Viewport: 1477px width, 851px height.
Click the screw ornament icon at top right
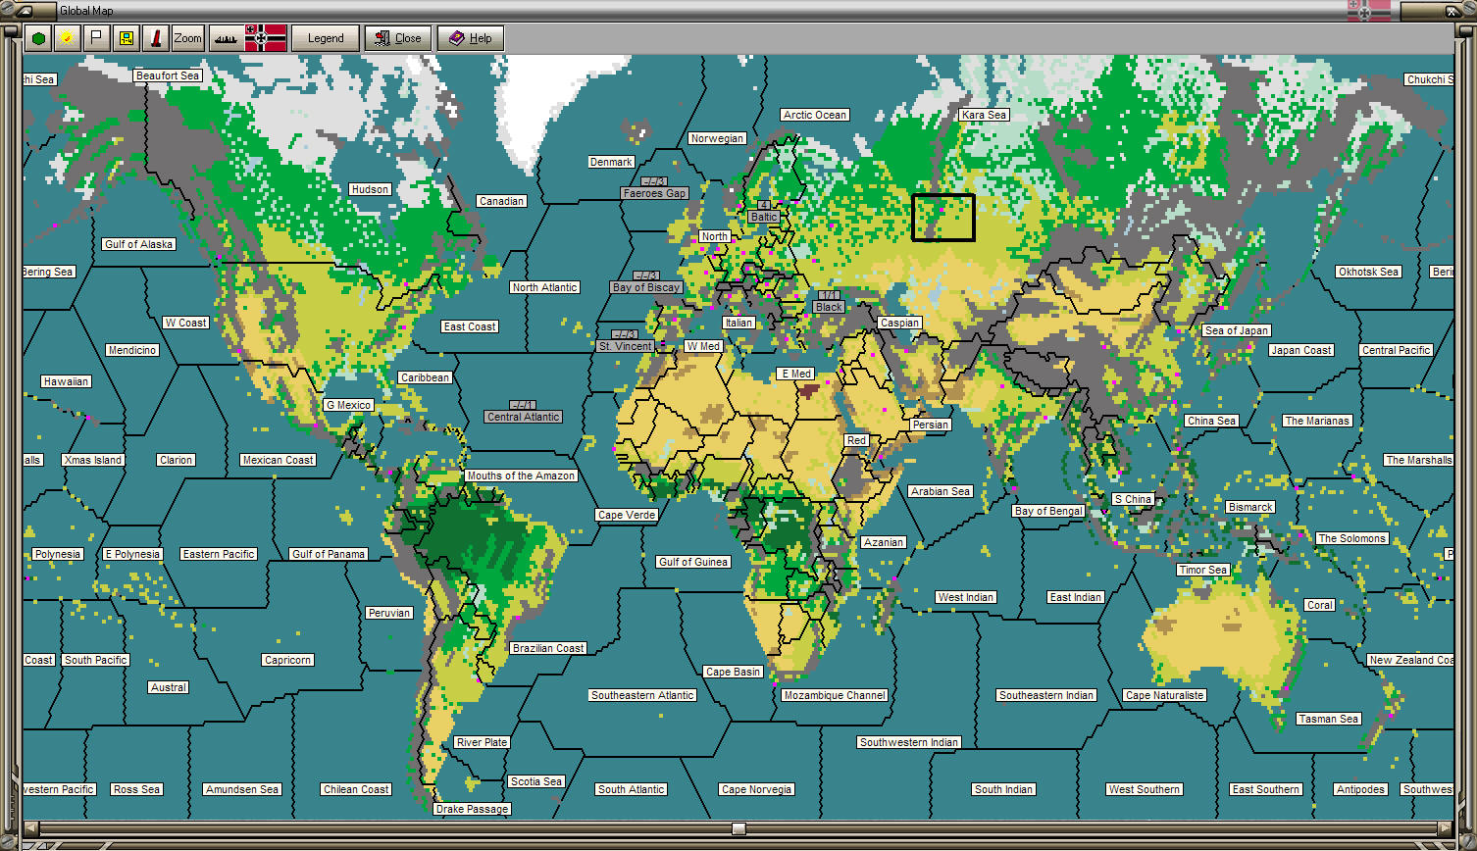click(1470, 11)
